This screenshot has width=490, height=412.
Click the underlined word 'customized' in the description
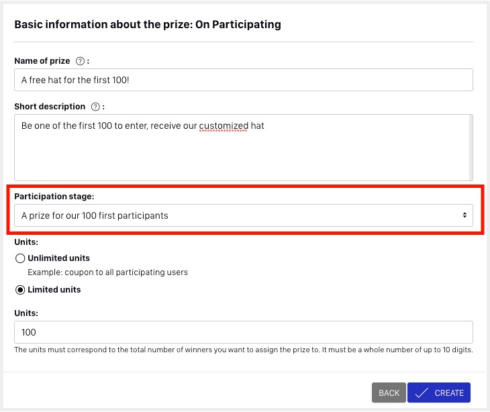224,126
